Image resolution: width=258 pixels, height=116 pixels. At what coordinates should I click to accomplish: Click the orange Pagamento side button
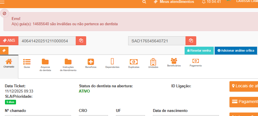pos(244,102)
